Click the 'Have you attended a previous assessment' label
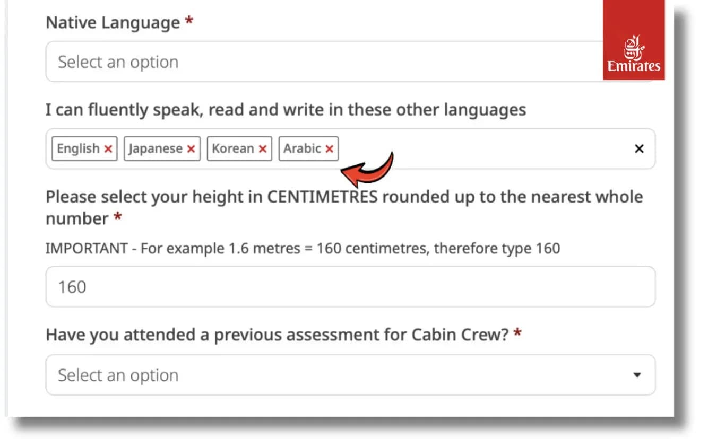 pyautogui.click(x=277, y=335)
